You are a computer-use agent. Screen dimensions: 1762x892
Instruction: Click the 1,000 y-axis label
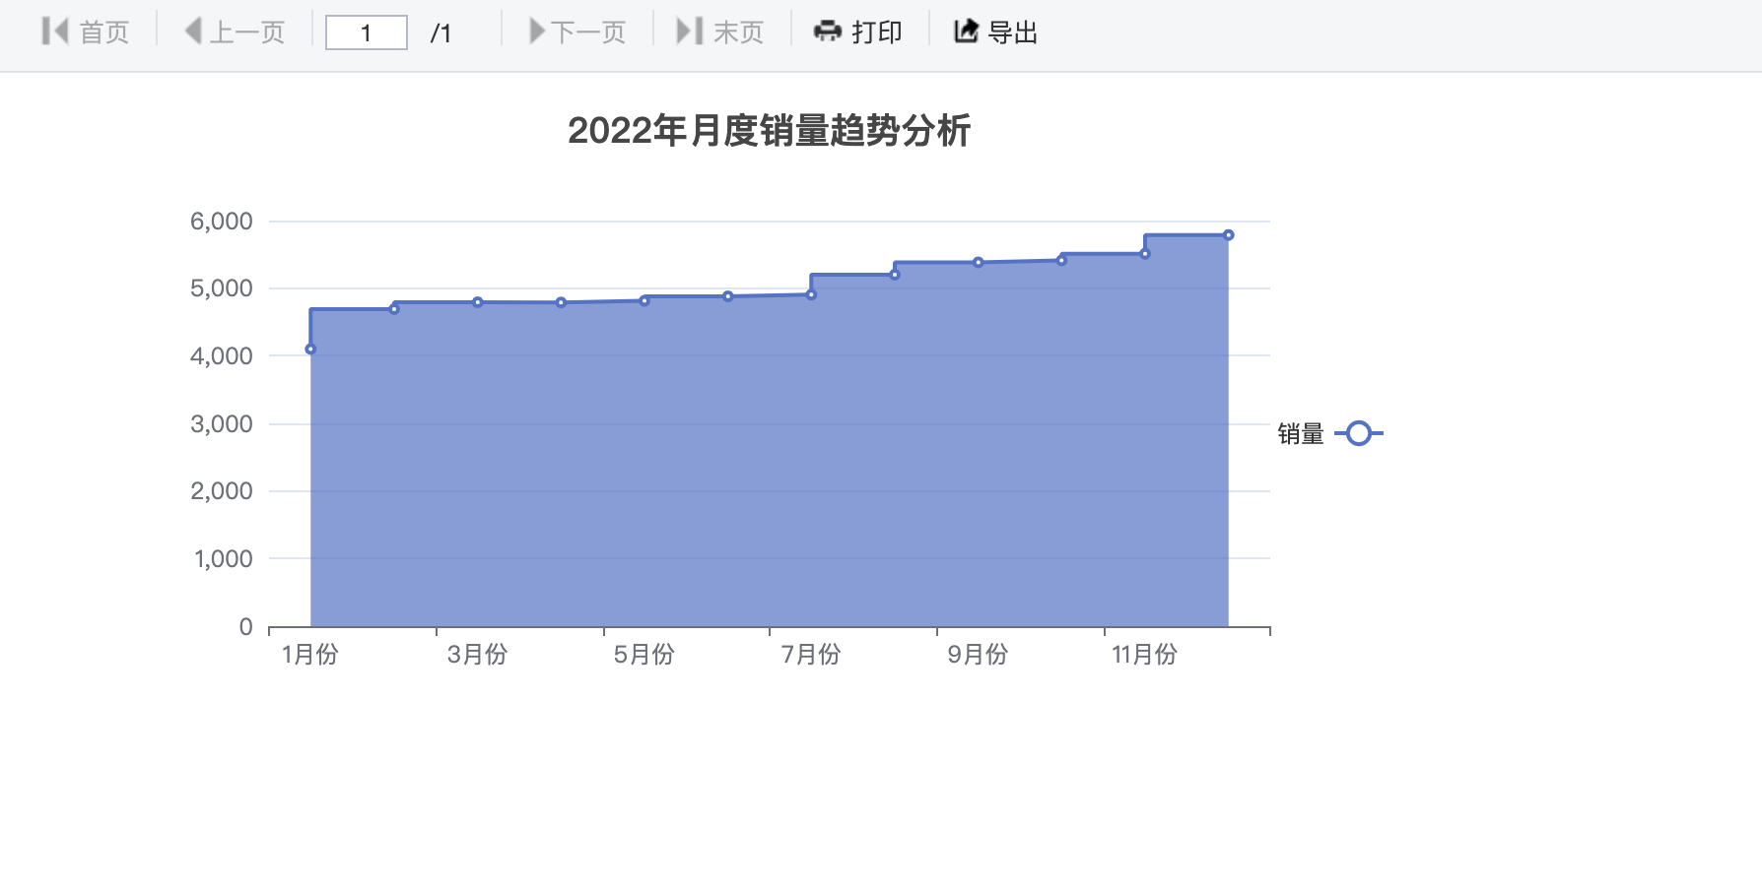[224, 559]
